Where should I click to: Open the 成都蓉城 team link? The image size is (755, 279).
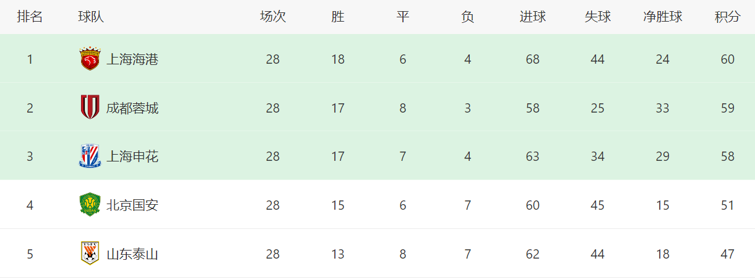point(132,108)
